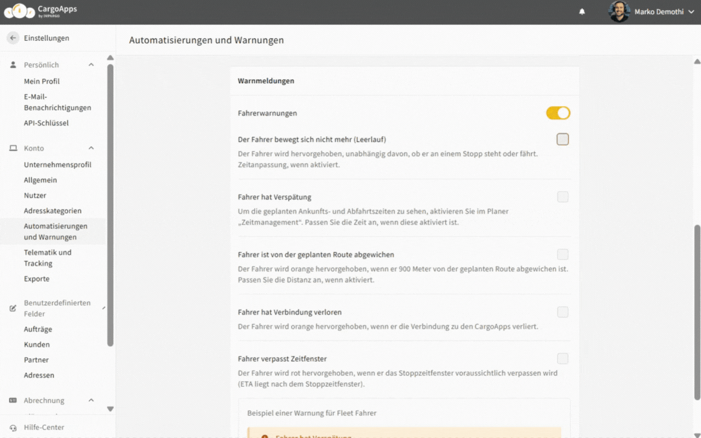Click the back arrow next to Einstellungen
Image resolution: width=701 pixels, height=438 pixels.
[x=12, y=37]
